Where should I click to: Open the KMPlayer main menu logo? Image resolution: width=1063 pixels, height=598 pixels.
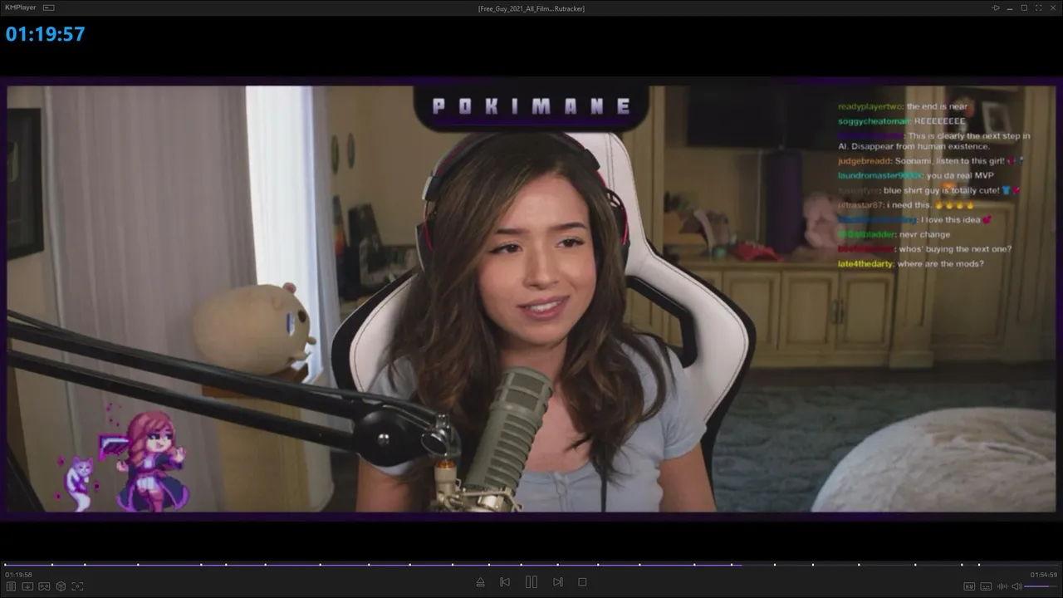tap(21, 7)
